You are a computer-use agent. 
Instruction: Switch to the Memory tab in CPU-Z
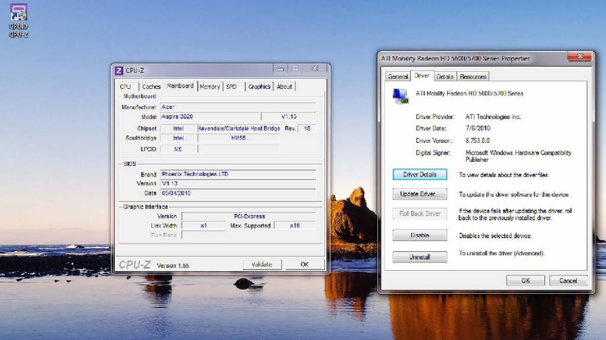[210, 86]
